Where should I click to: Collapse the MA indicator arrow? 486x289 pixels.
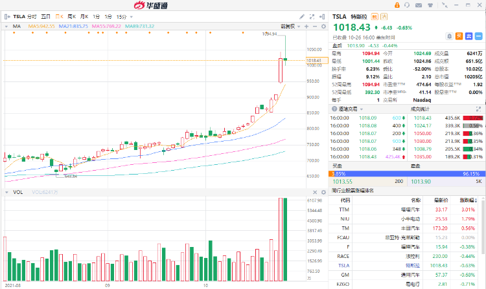tap(6, 27)
